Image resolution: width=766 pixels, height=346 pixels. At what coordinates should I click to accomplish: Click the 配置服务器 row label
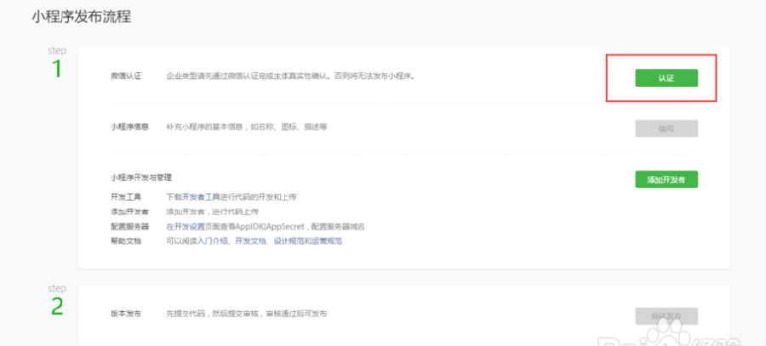click(x=129, y=226)
